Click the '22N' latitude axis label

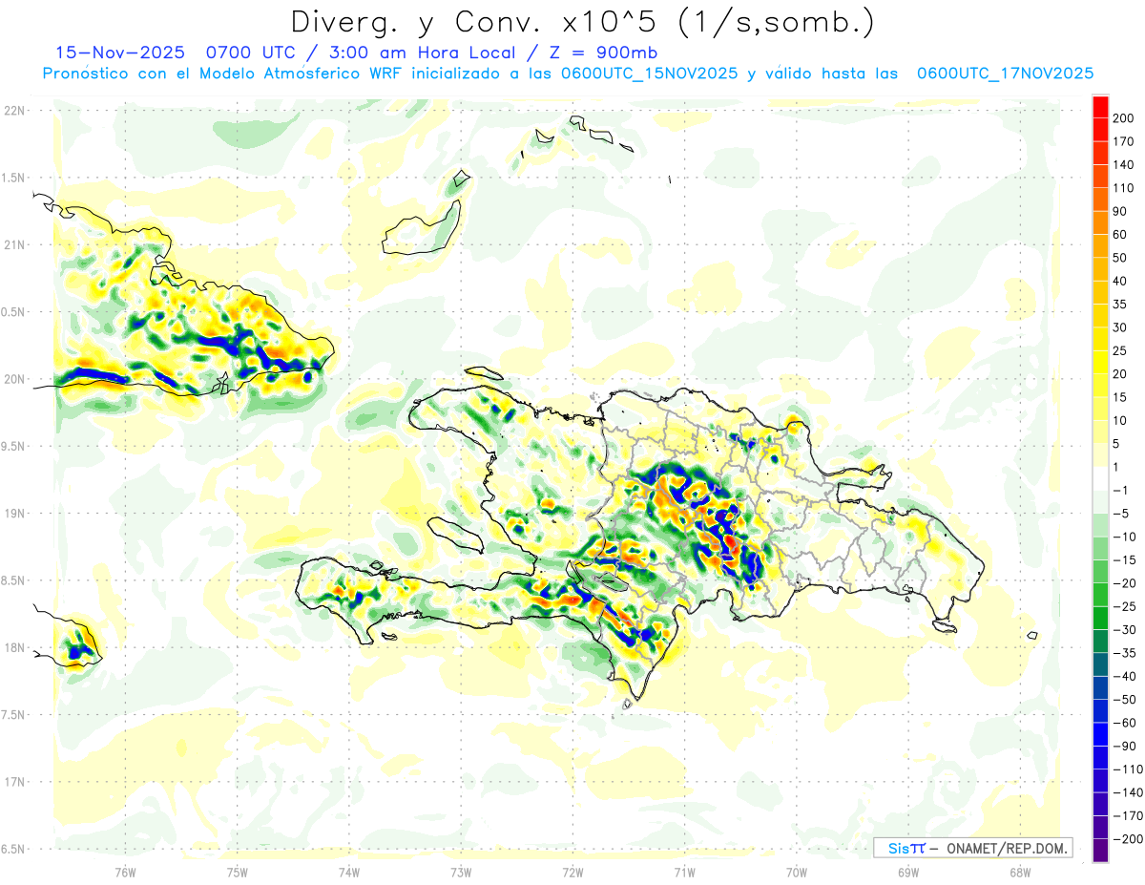pos(13,111)
